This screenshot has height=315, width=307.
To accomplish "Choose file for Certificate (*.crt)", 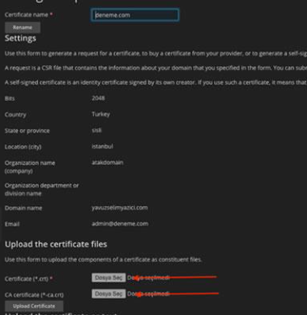I will pos(109,278).
